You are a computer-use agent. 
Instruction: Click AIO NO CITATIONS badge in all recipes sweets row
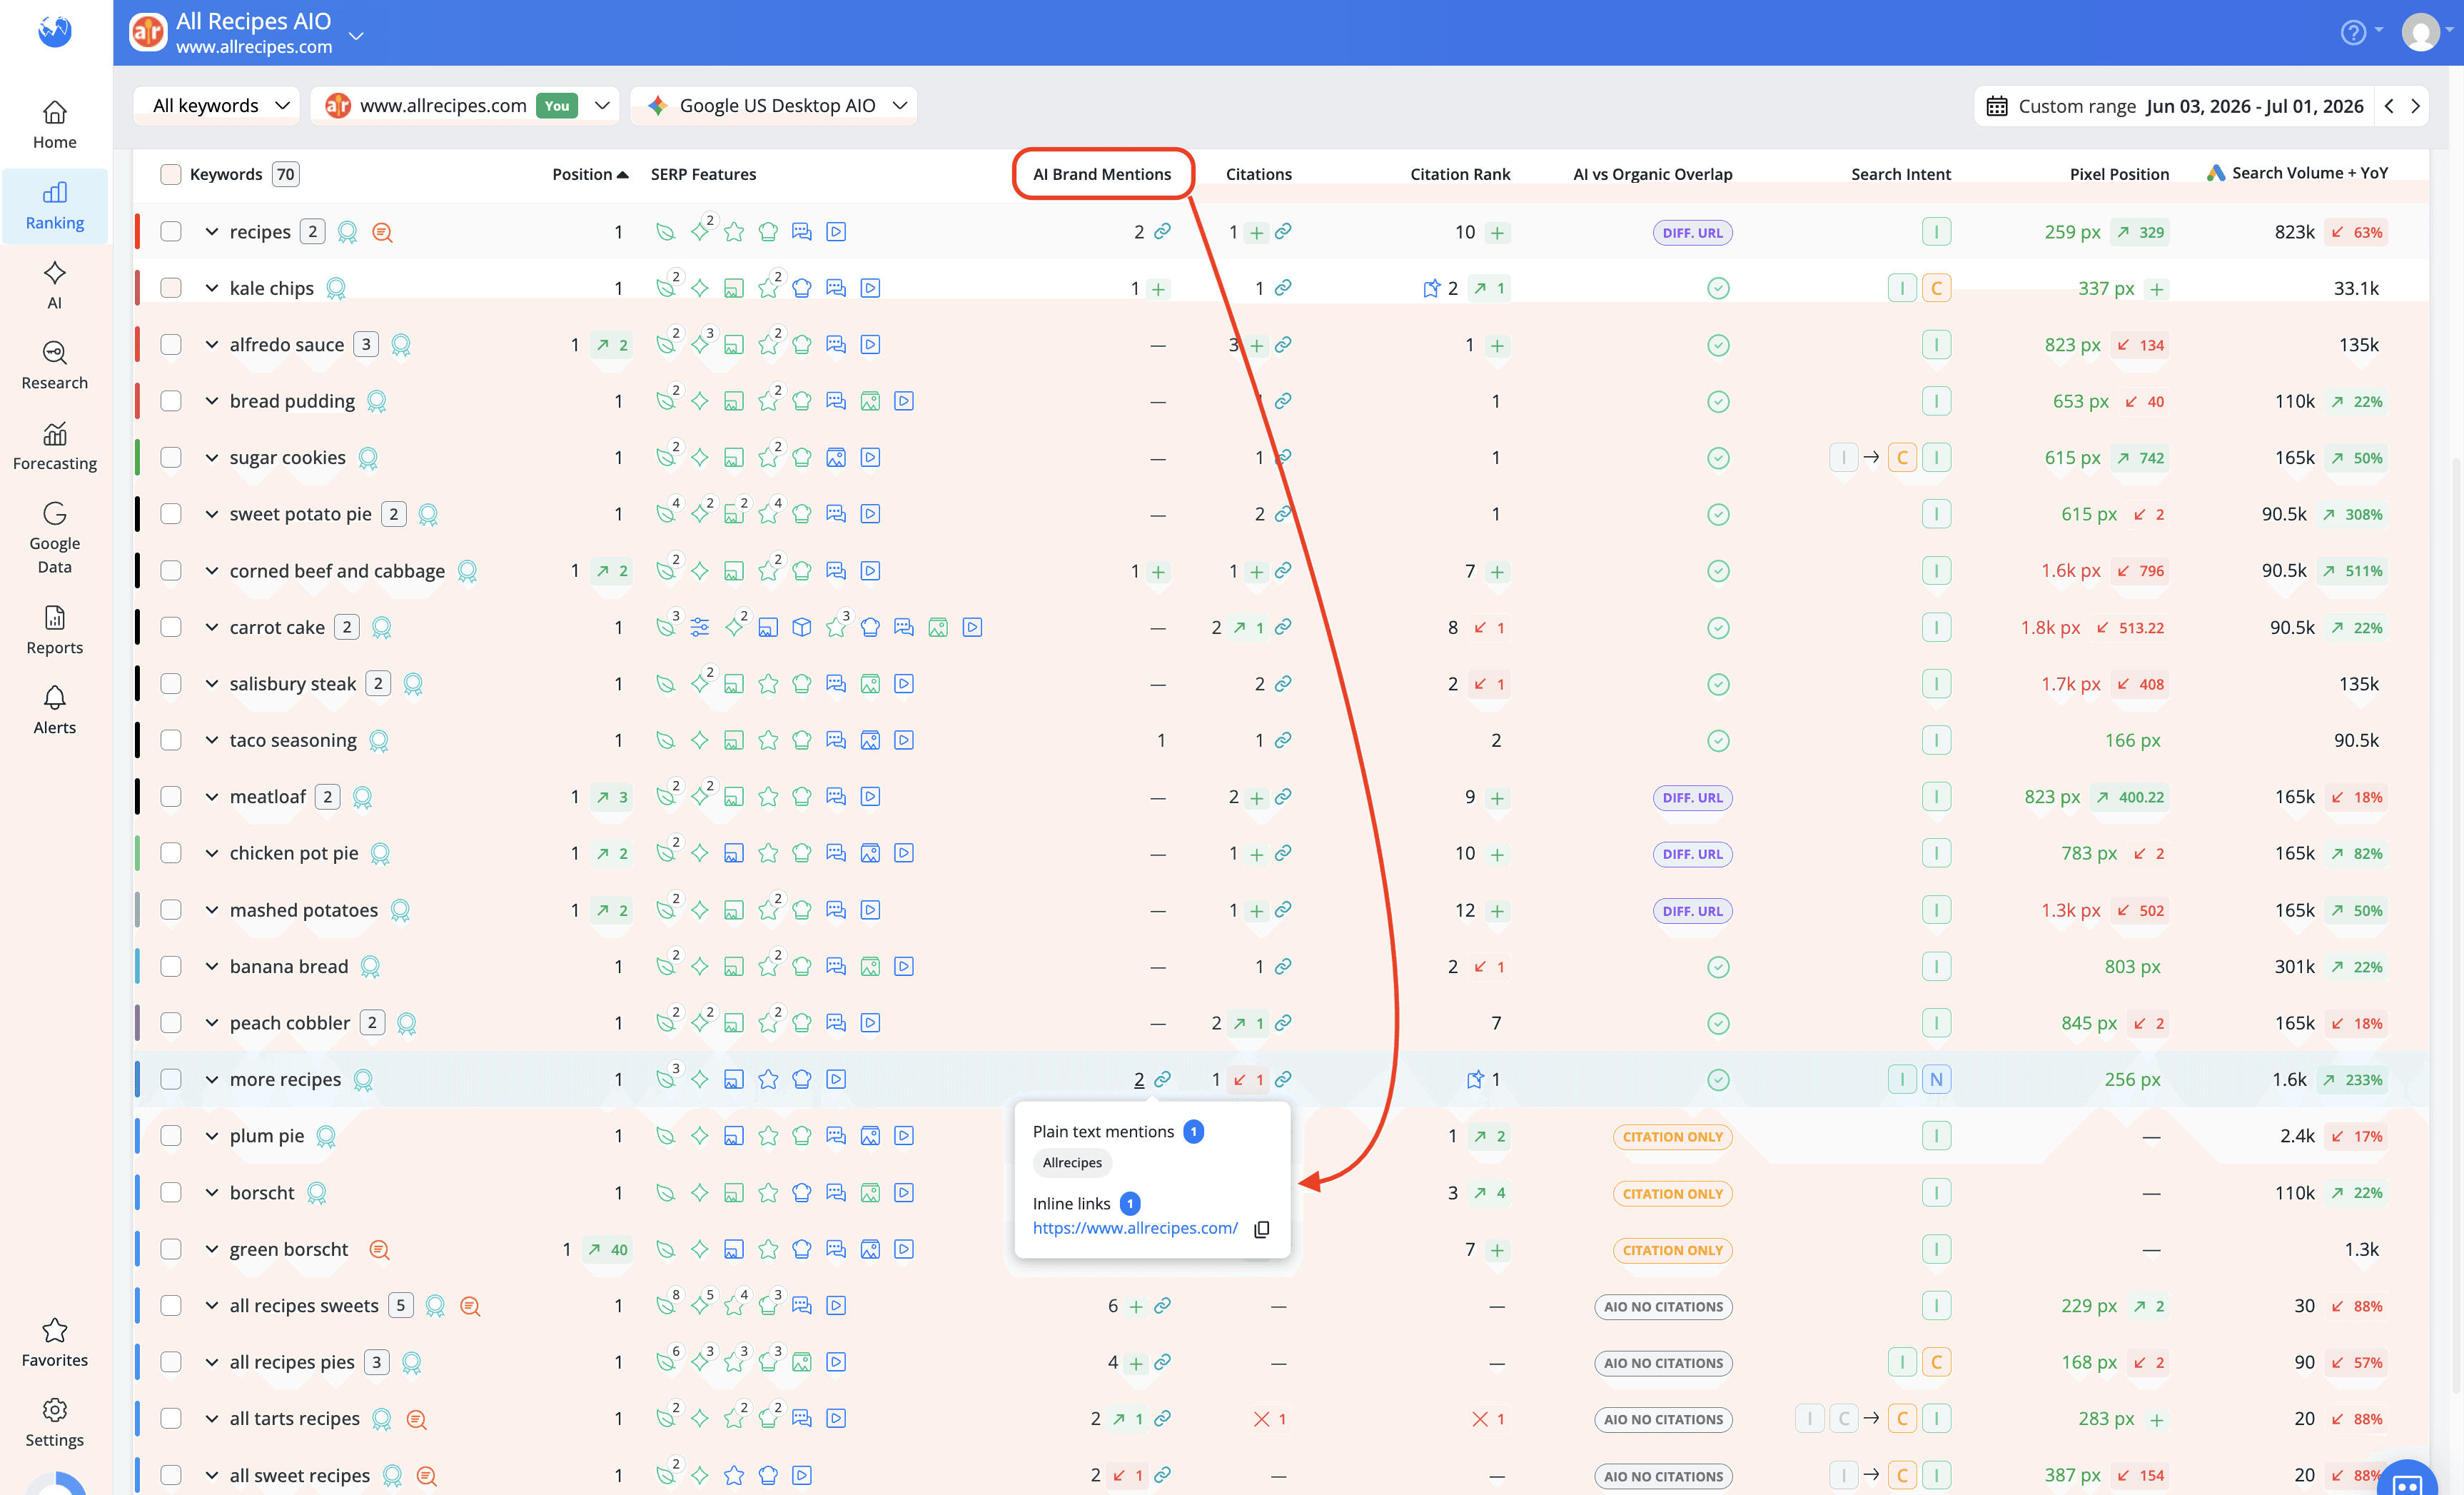click(x=1663, y=1306)
